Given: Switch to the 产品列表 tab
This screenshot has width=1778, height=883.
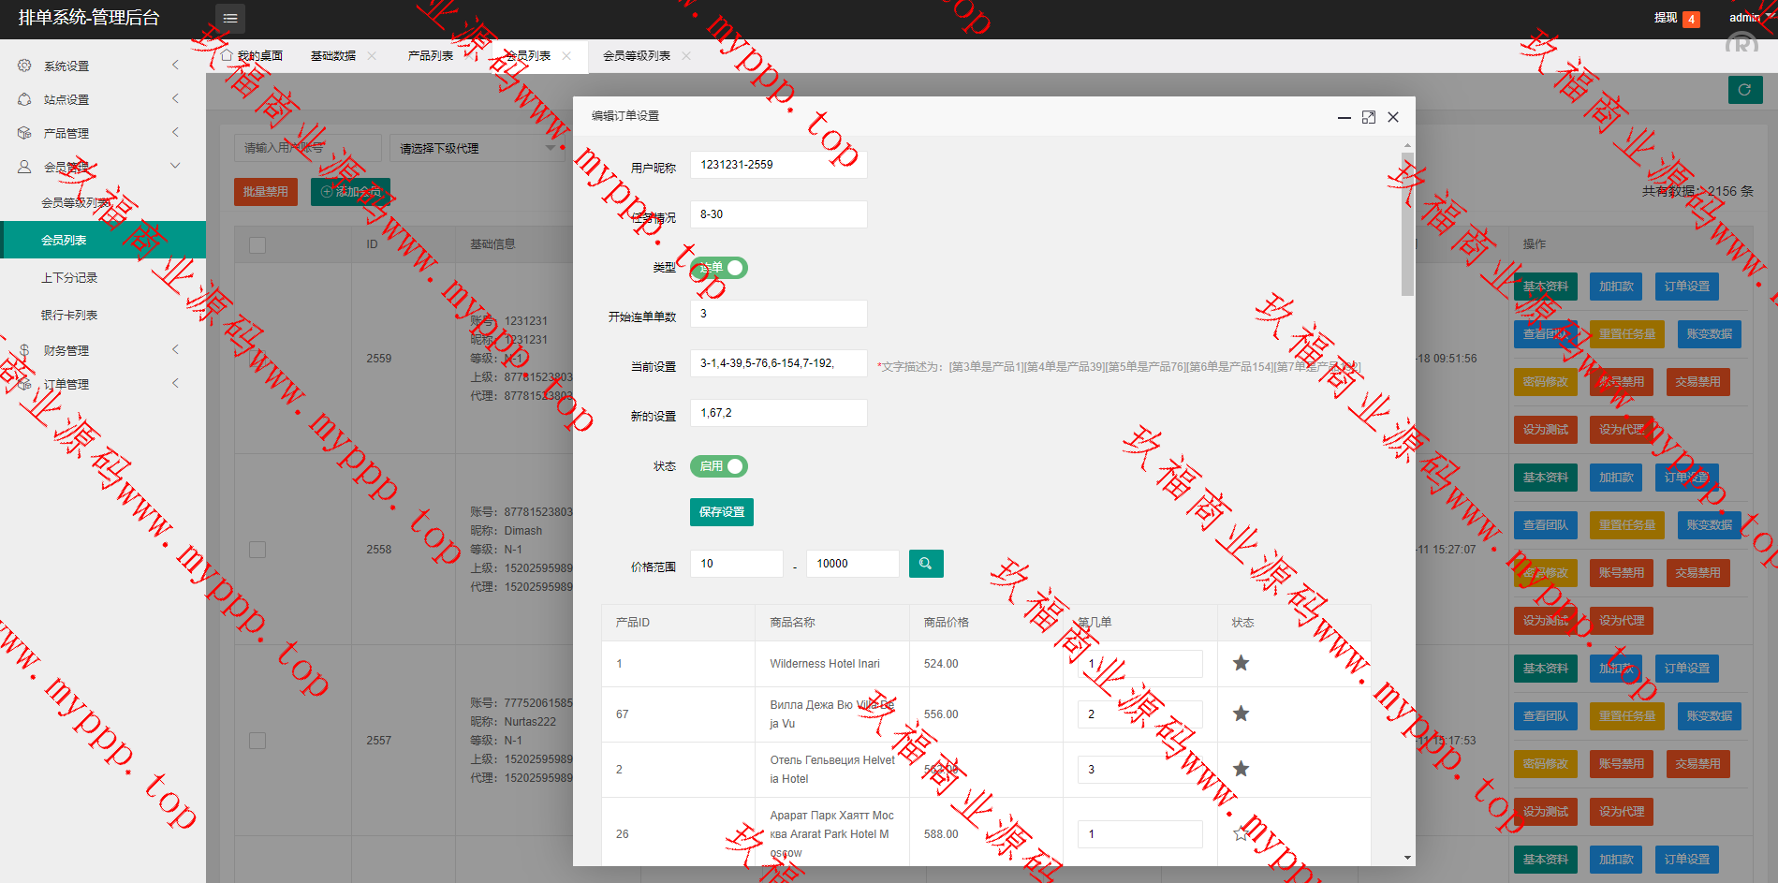Looking at the screenshot, I should point(431,56).
